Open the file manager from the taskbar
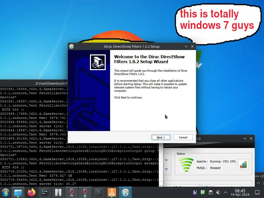 (18, 192)
